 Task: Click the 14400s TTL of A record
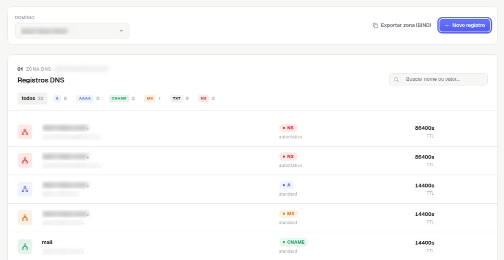click(425, 186)
